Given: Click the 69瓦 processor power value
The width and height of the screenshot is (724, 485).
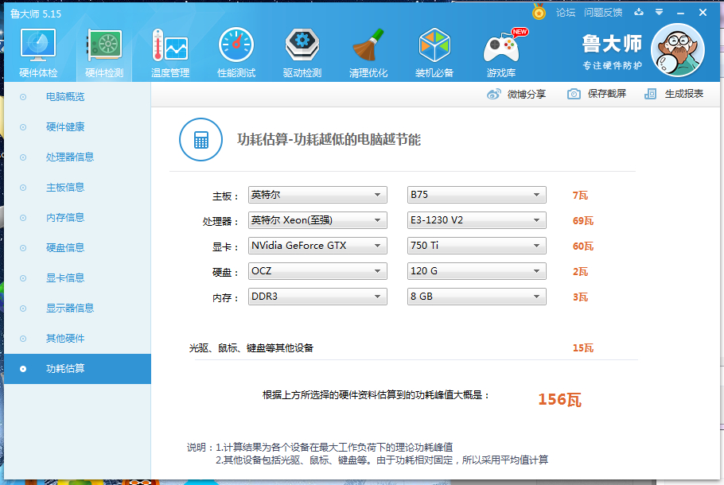Looking at the screenshot, I should tap(582, 220).
